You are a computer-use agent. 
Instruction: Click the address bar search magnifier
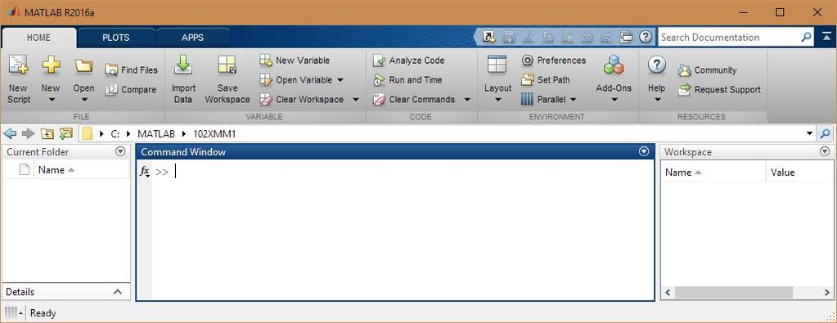point(826,133)
